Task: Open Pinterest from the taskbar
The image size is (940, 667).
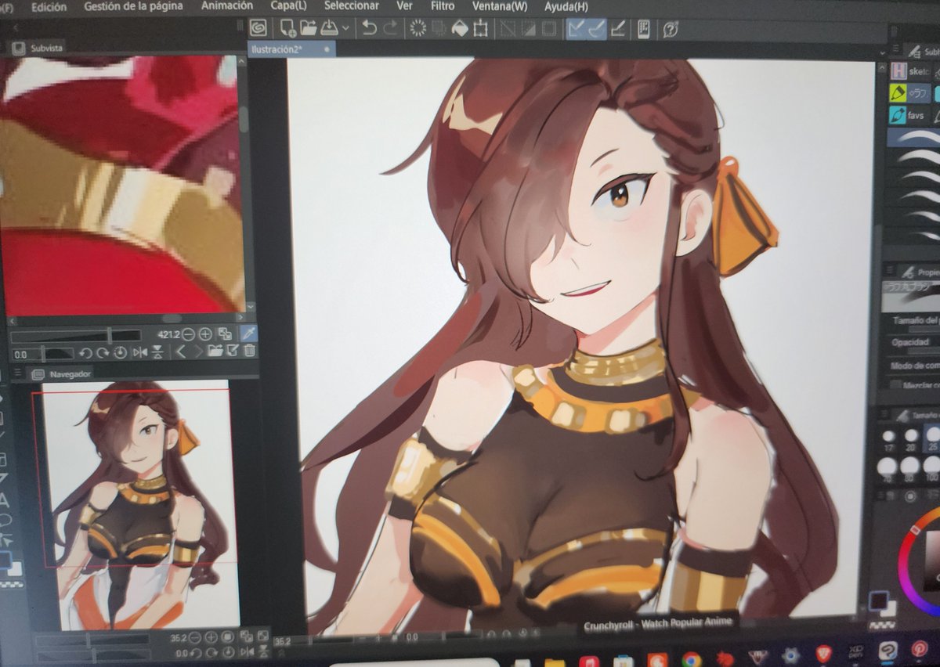Action: pyautogui.click(x=920, y=649)
